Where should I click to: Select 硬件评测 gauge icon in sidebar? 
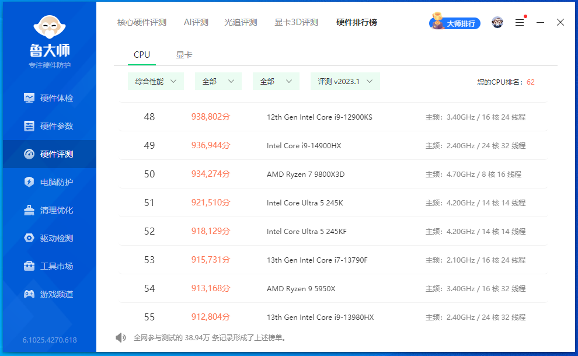tap(29, 153)
